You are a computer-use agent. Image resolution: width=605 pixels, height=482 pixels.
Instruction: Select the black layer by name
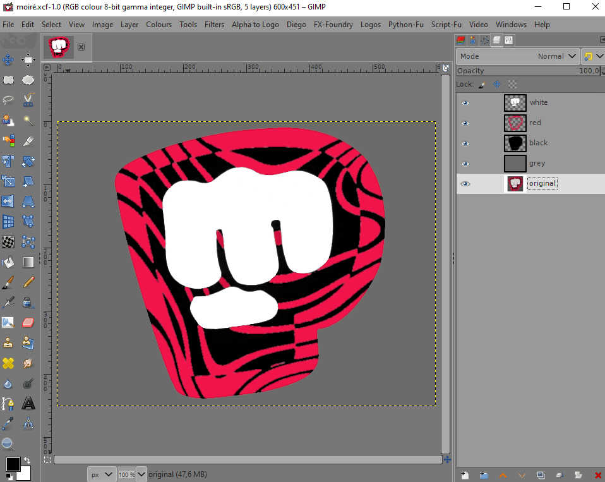click(538, 143)
